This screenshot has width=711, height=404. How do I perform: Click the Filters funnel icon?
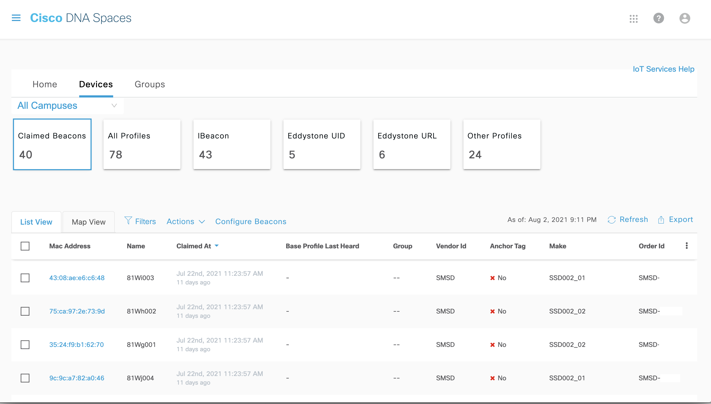tap(128, 221)
